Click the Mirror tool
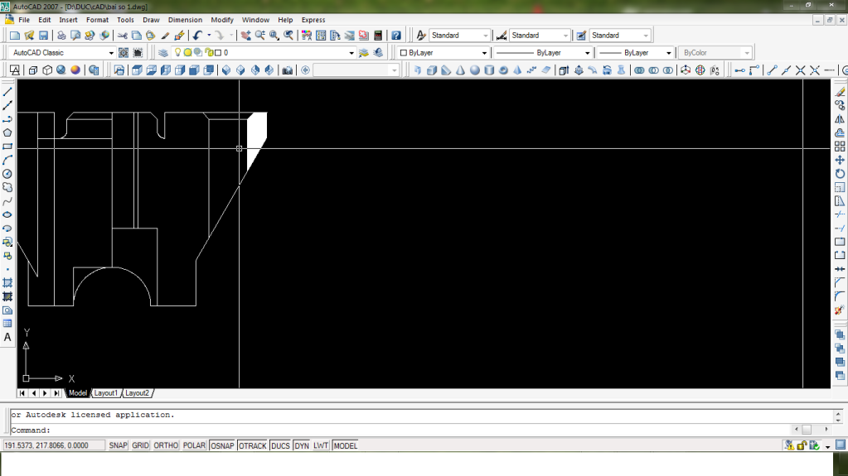The width and height of the screenshot is (848, 476). click(x=840, y=119)
